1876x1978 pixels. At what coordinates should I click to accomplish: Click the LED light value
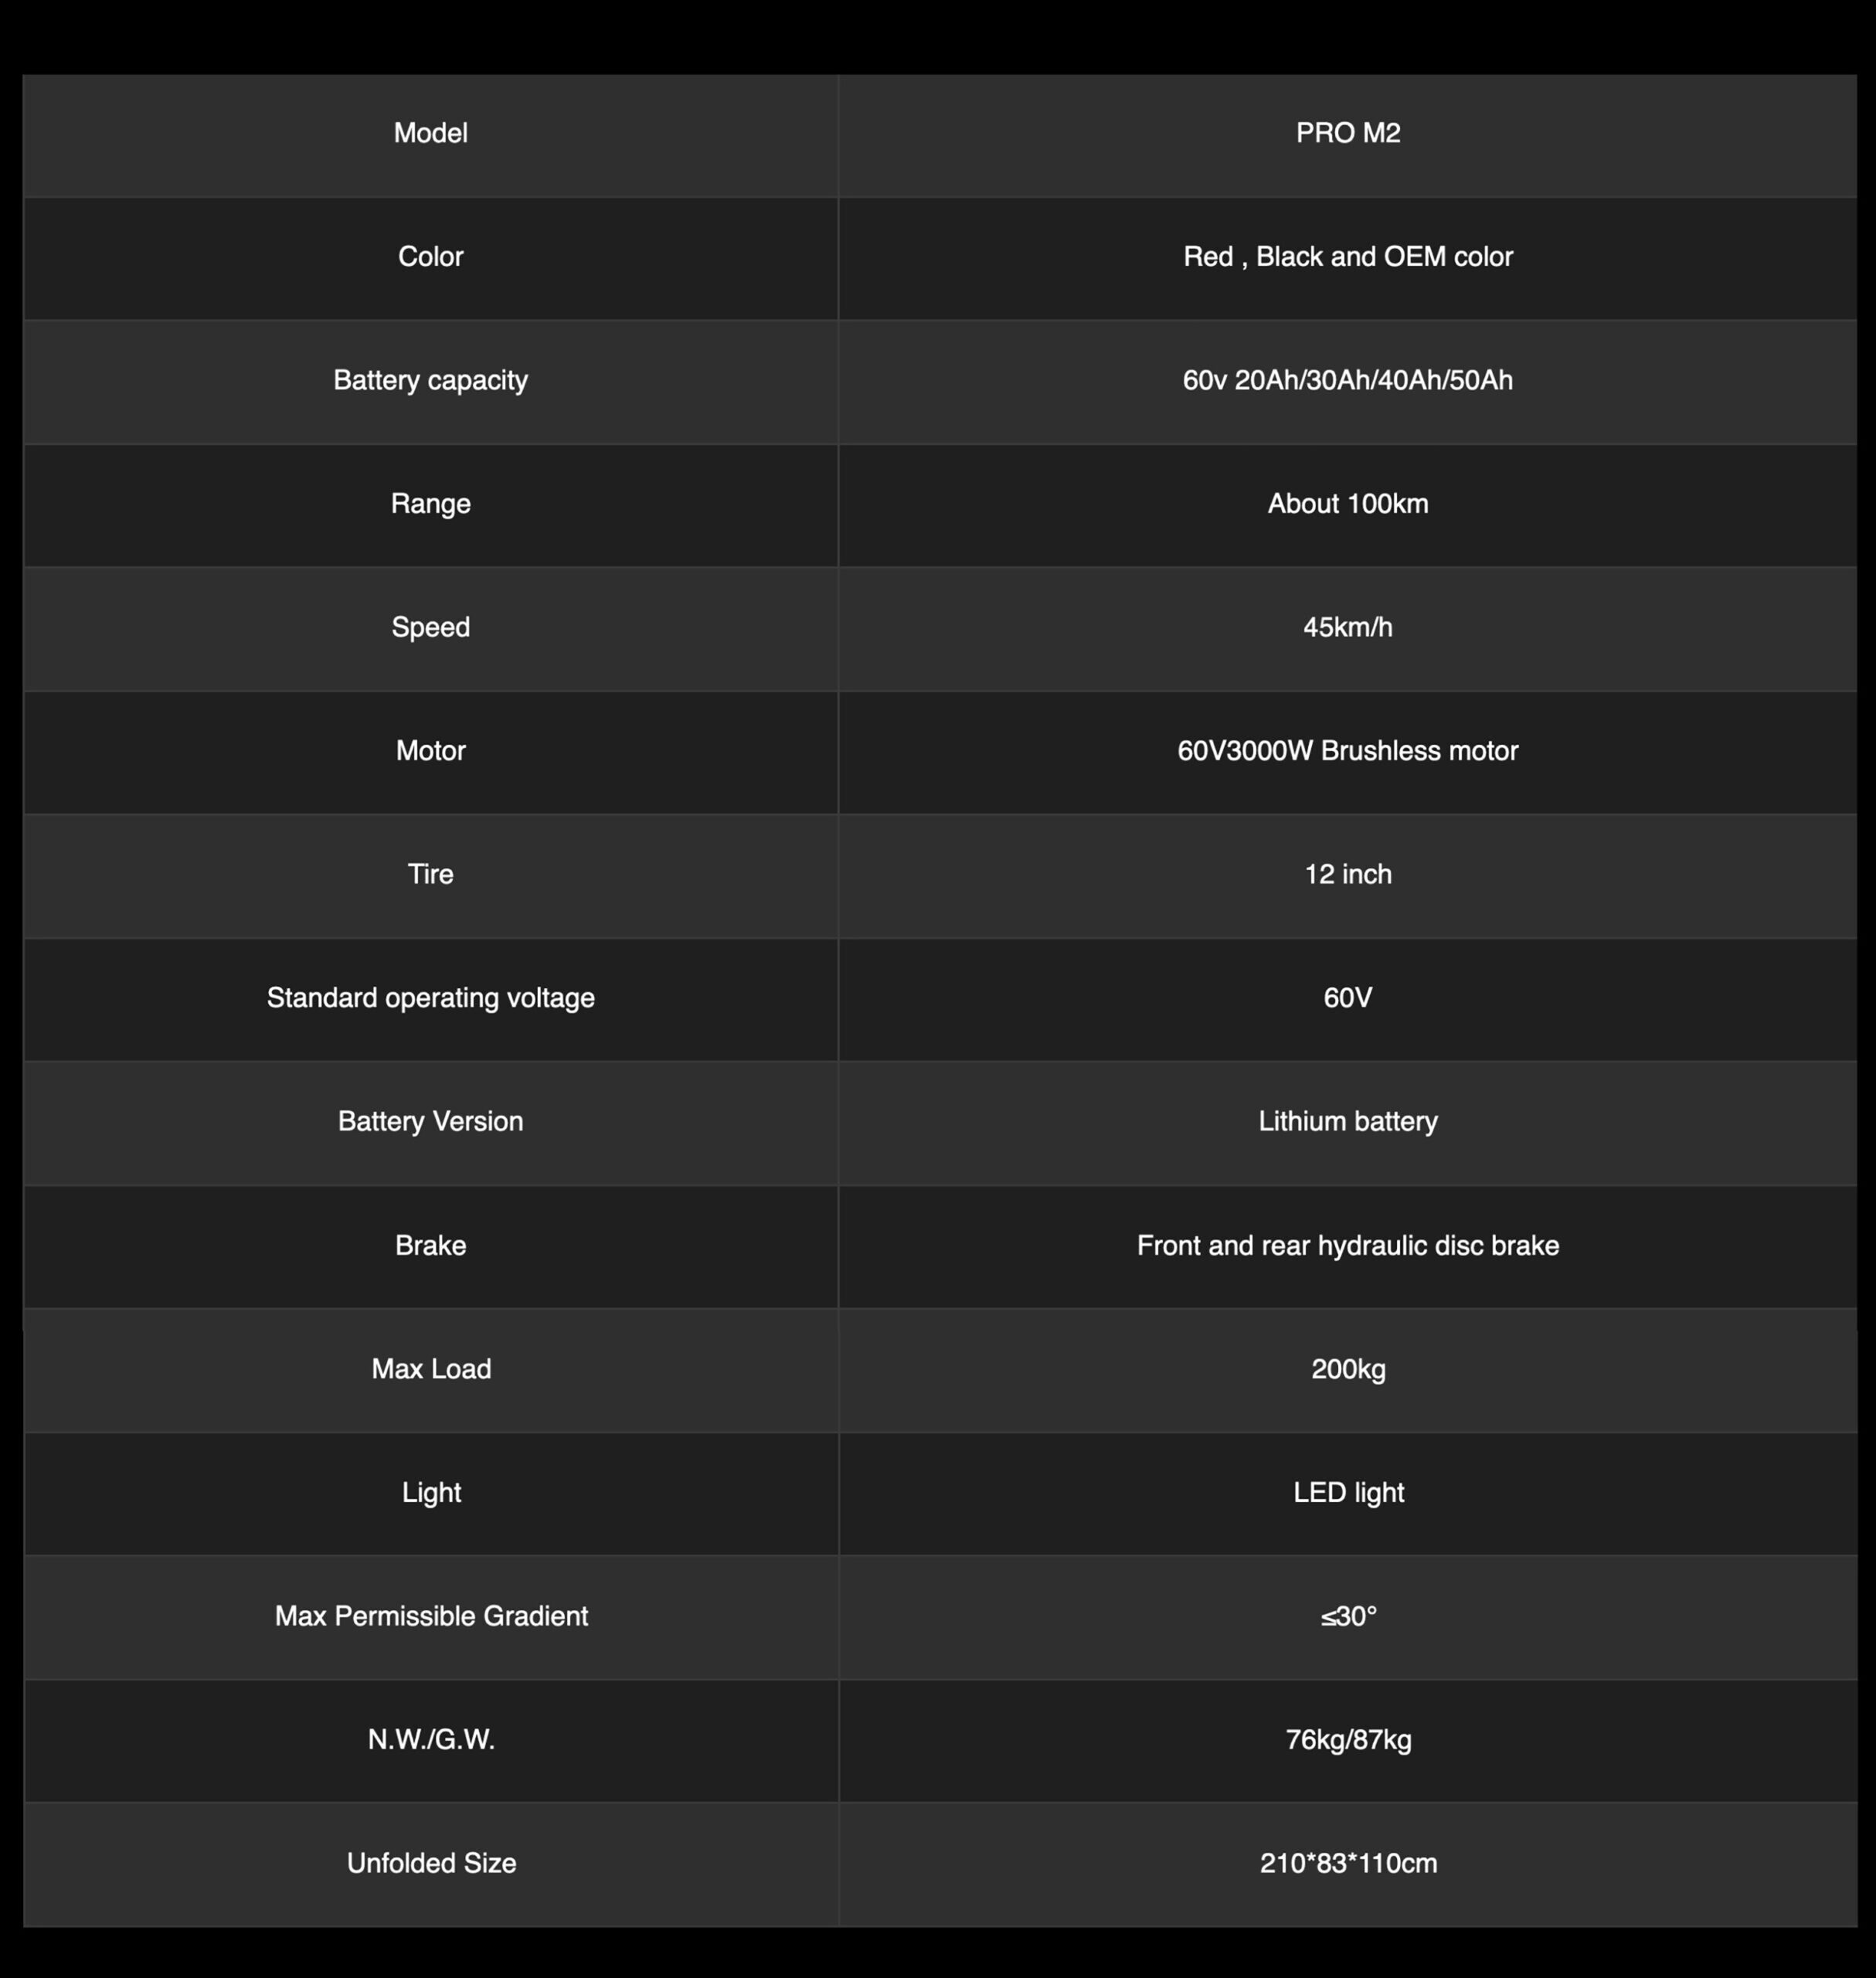[x=1347, y=1493]
